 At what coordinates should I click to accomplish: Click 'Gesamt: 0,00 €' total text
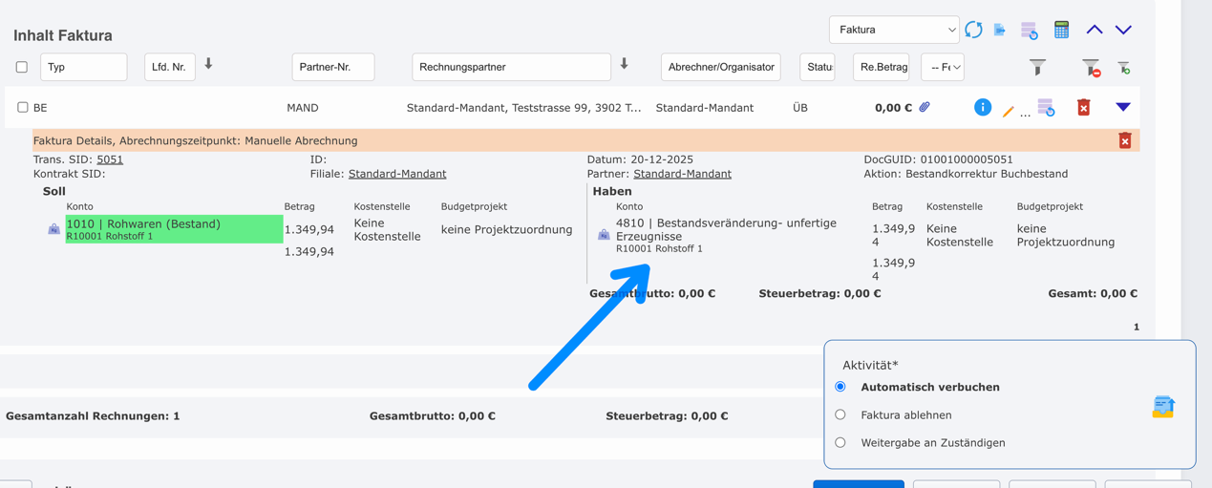click(x=1093, y=294)
